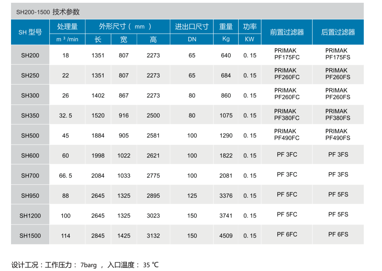Viewport: 382px width, 271px height.
Task: Click the 处理量 column header
Action: click(67, 27)
